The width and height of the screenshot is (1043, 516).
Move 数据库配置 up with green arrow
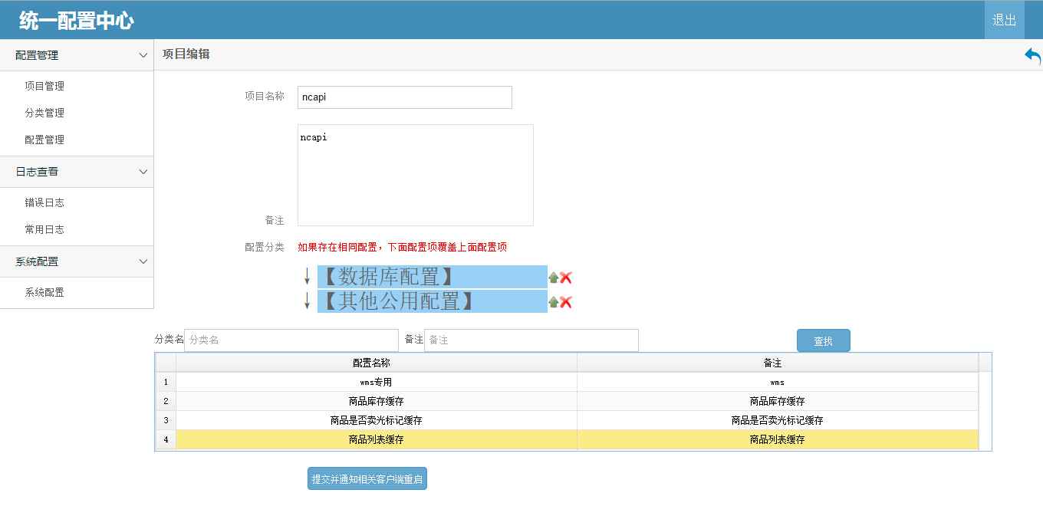(x=553, y=278)
